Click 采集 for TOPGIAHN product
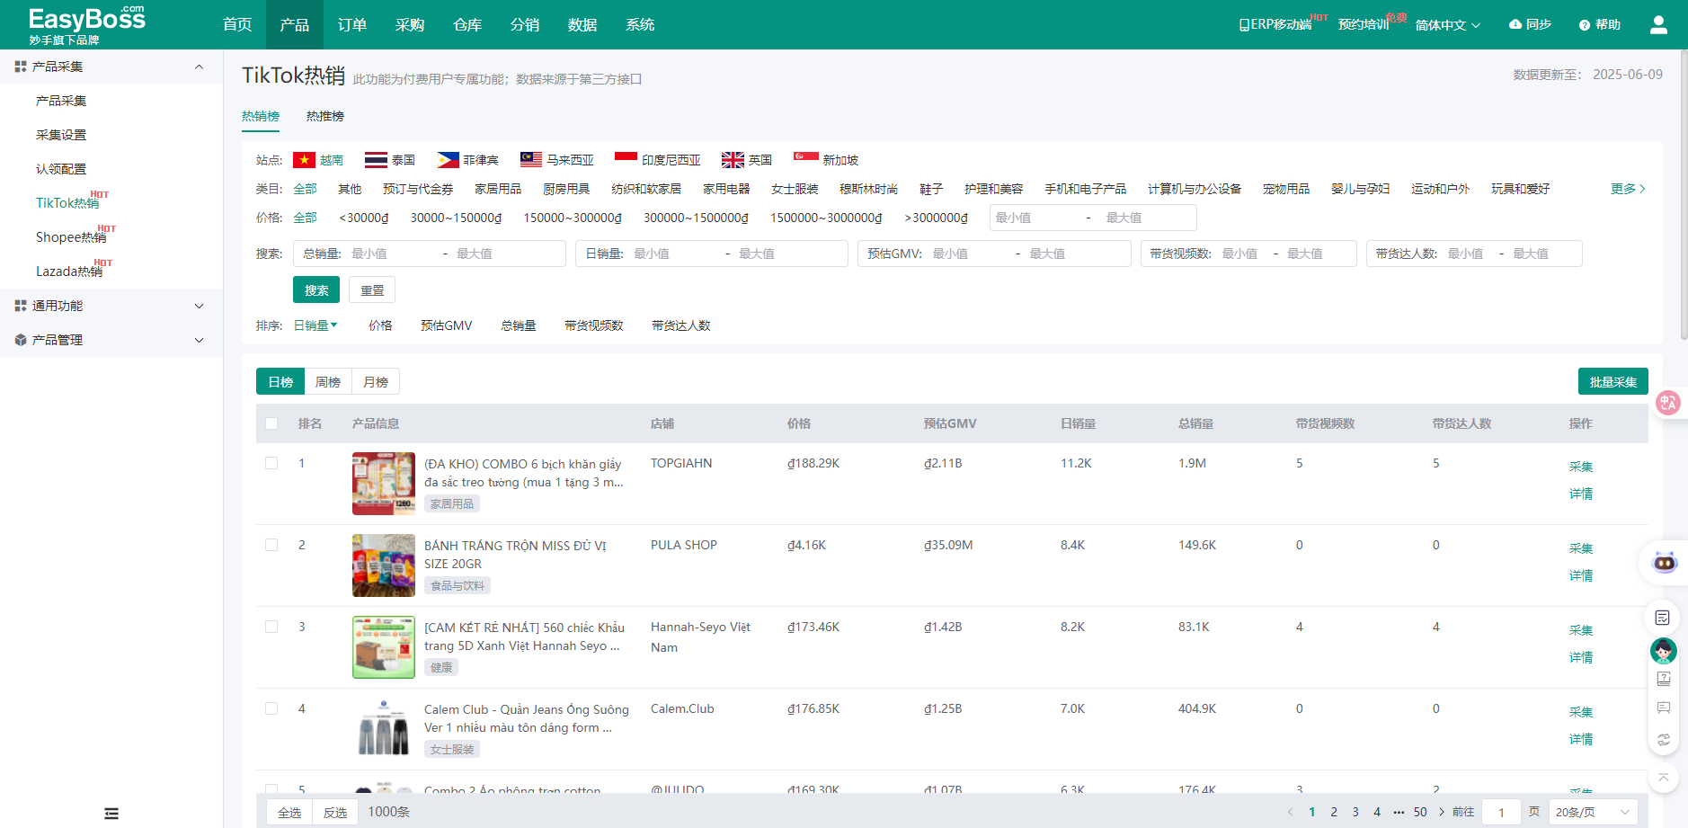1688x828 pixels. coord(1581,467)
